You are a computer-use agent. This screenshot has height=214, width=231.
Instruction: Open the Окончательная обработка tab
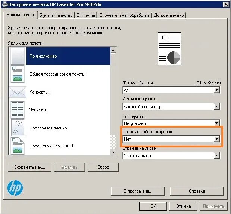click(x=124, y=15)
